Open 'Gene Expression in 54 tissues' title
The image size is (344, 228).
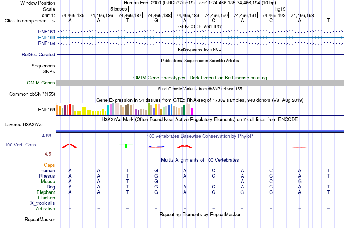(x=200, y=100)
